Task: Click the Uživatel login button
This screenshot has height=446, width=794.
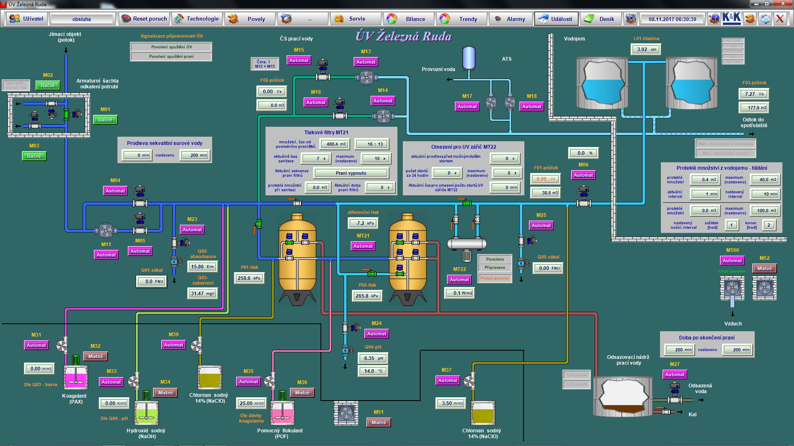Action: pos(27,19)
